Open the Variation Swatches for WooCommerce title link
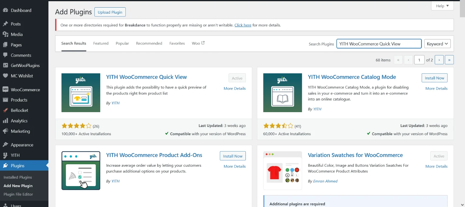Viewport: 465px width, 207px height. pos(355,155)
